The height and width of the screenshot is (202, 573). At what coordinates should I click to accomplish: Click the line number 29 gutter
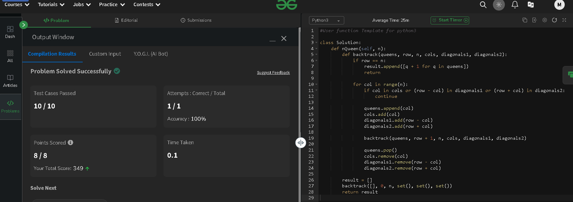click(310, 198)
